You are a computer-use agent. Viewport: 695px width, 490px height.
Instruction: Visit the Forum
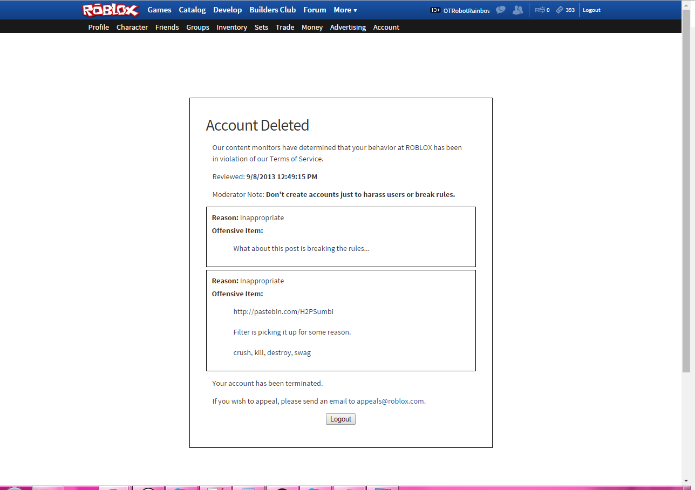click(x=315, y=10)
